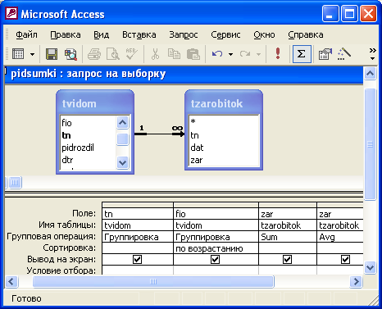Image resolution: width=382 pixels, height=309 pixels.
Task: Toggle Вывод на экран checkbox for Sum column
Action: click(287, 259)
